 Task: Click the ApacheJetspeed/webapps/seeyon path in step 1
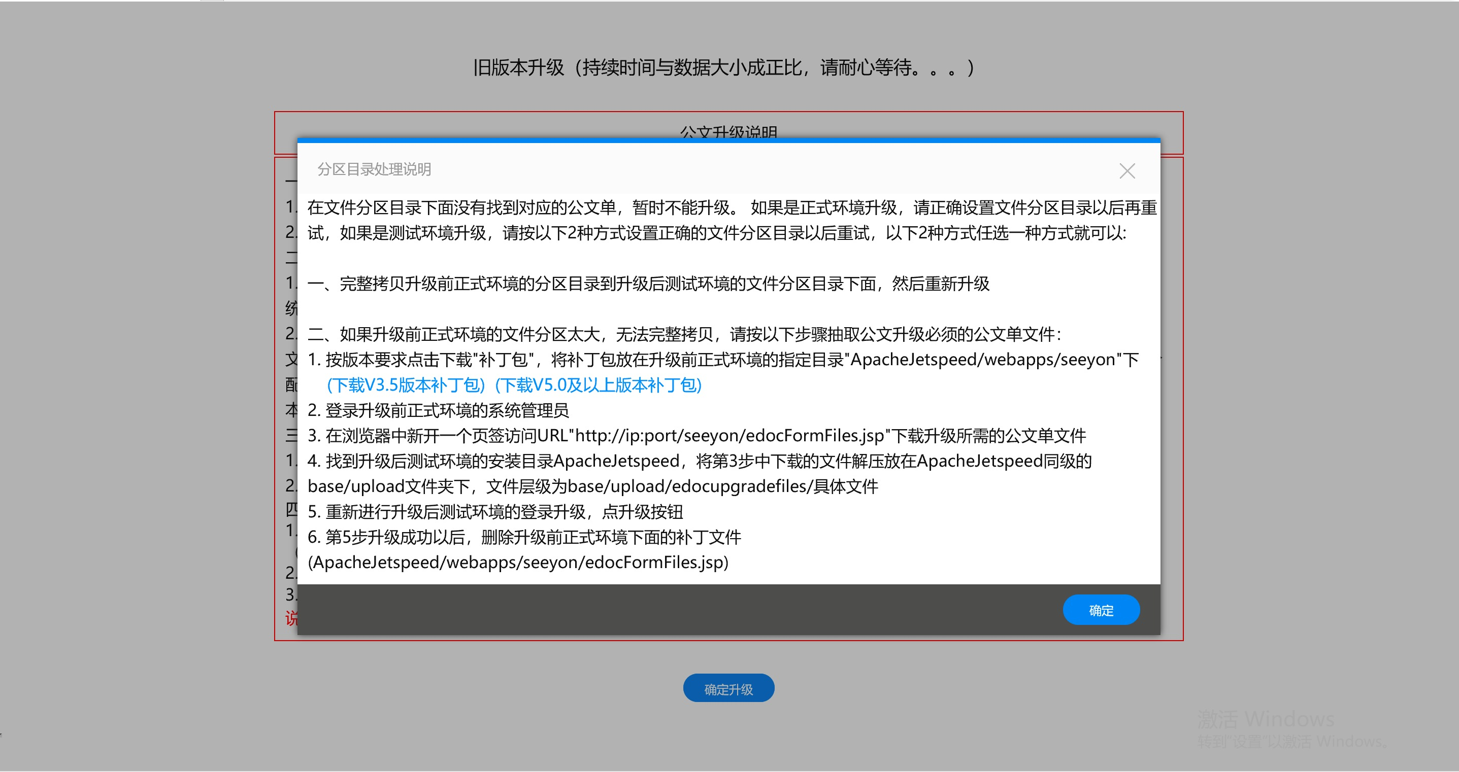[x=983, y=360]
